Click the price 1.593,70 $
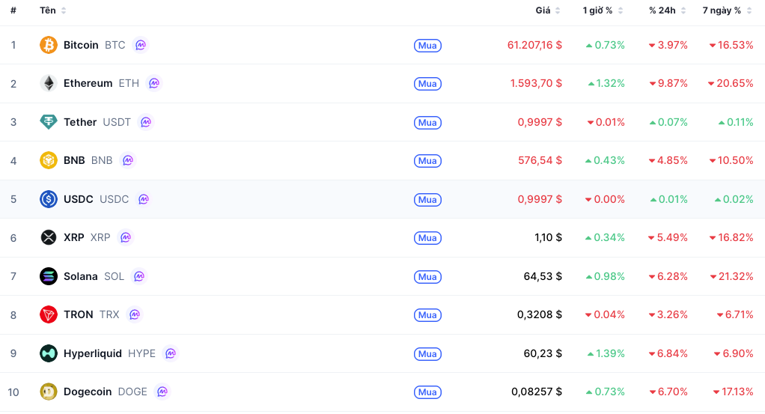The image size is (765, 414). [x=536, y=84]
